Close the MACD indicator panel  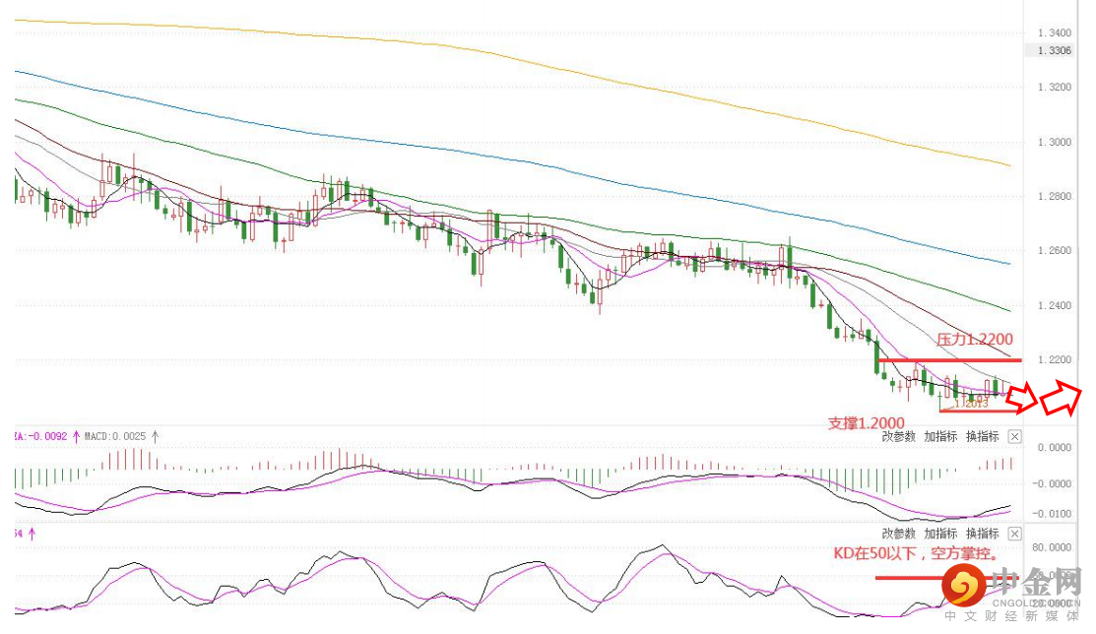(1014, 437)
